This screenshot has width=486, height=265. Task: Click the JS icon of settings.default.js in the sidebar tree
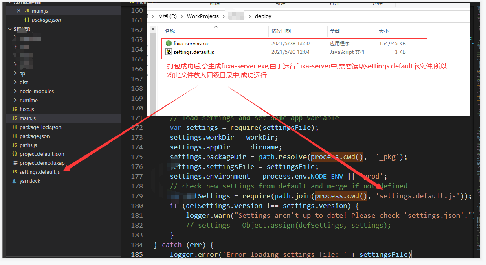coord(15,172)
